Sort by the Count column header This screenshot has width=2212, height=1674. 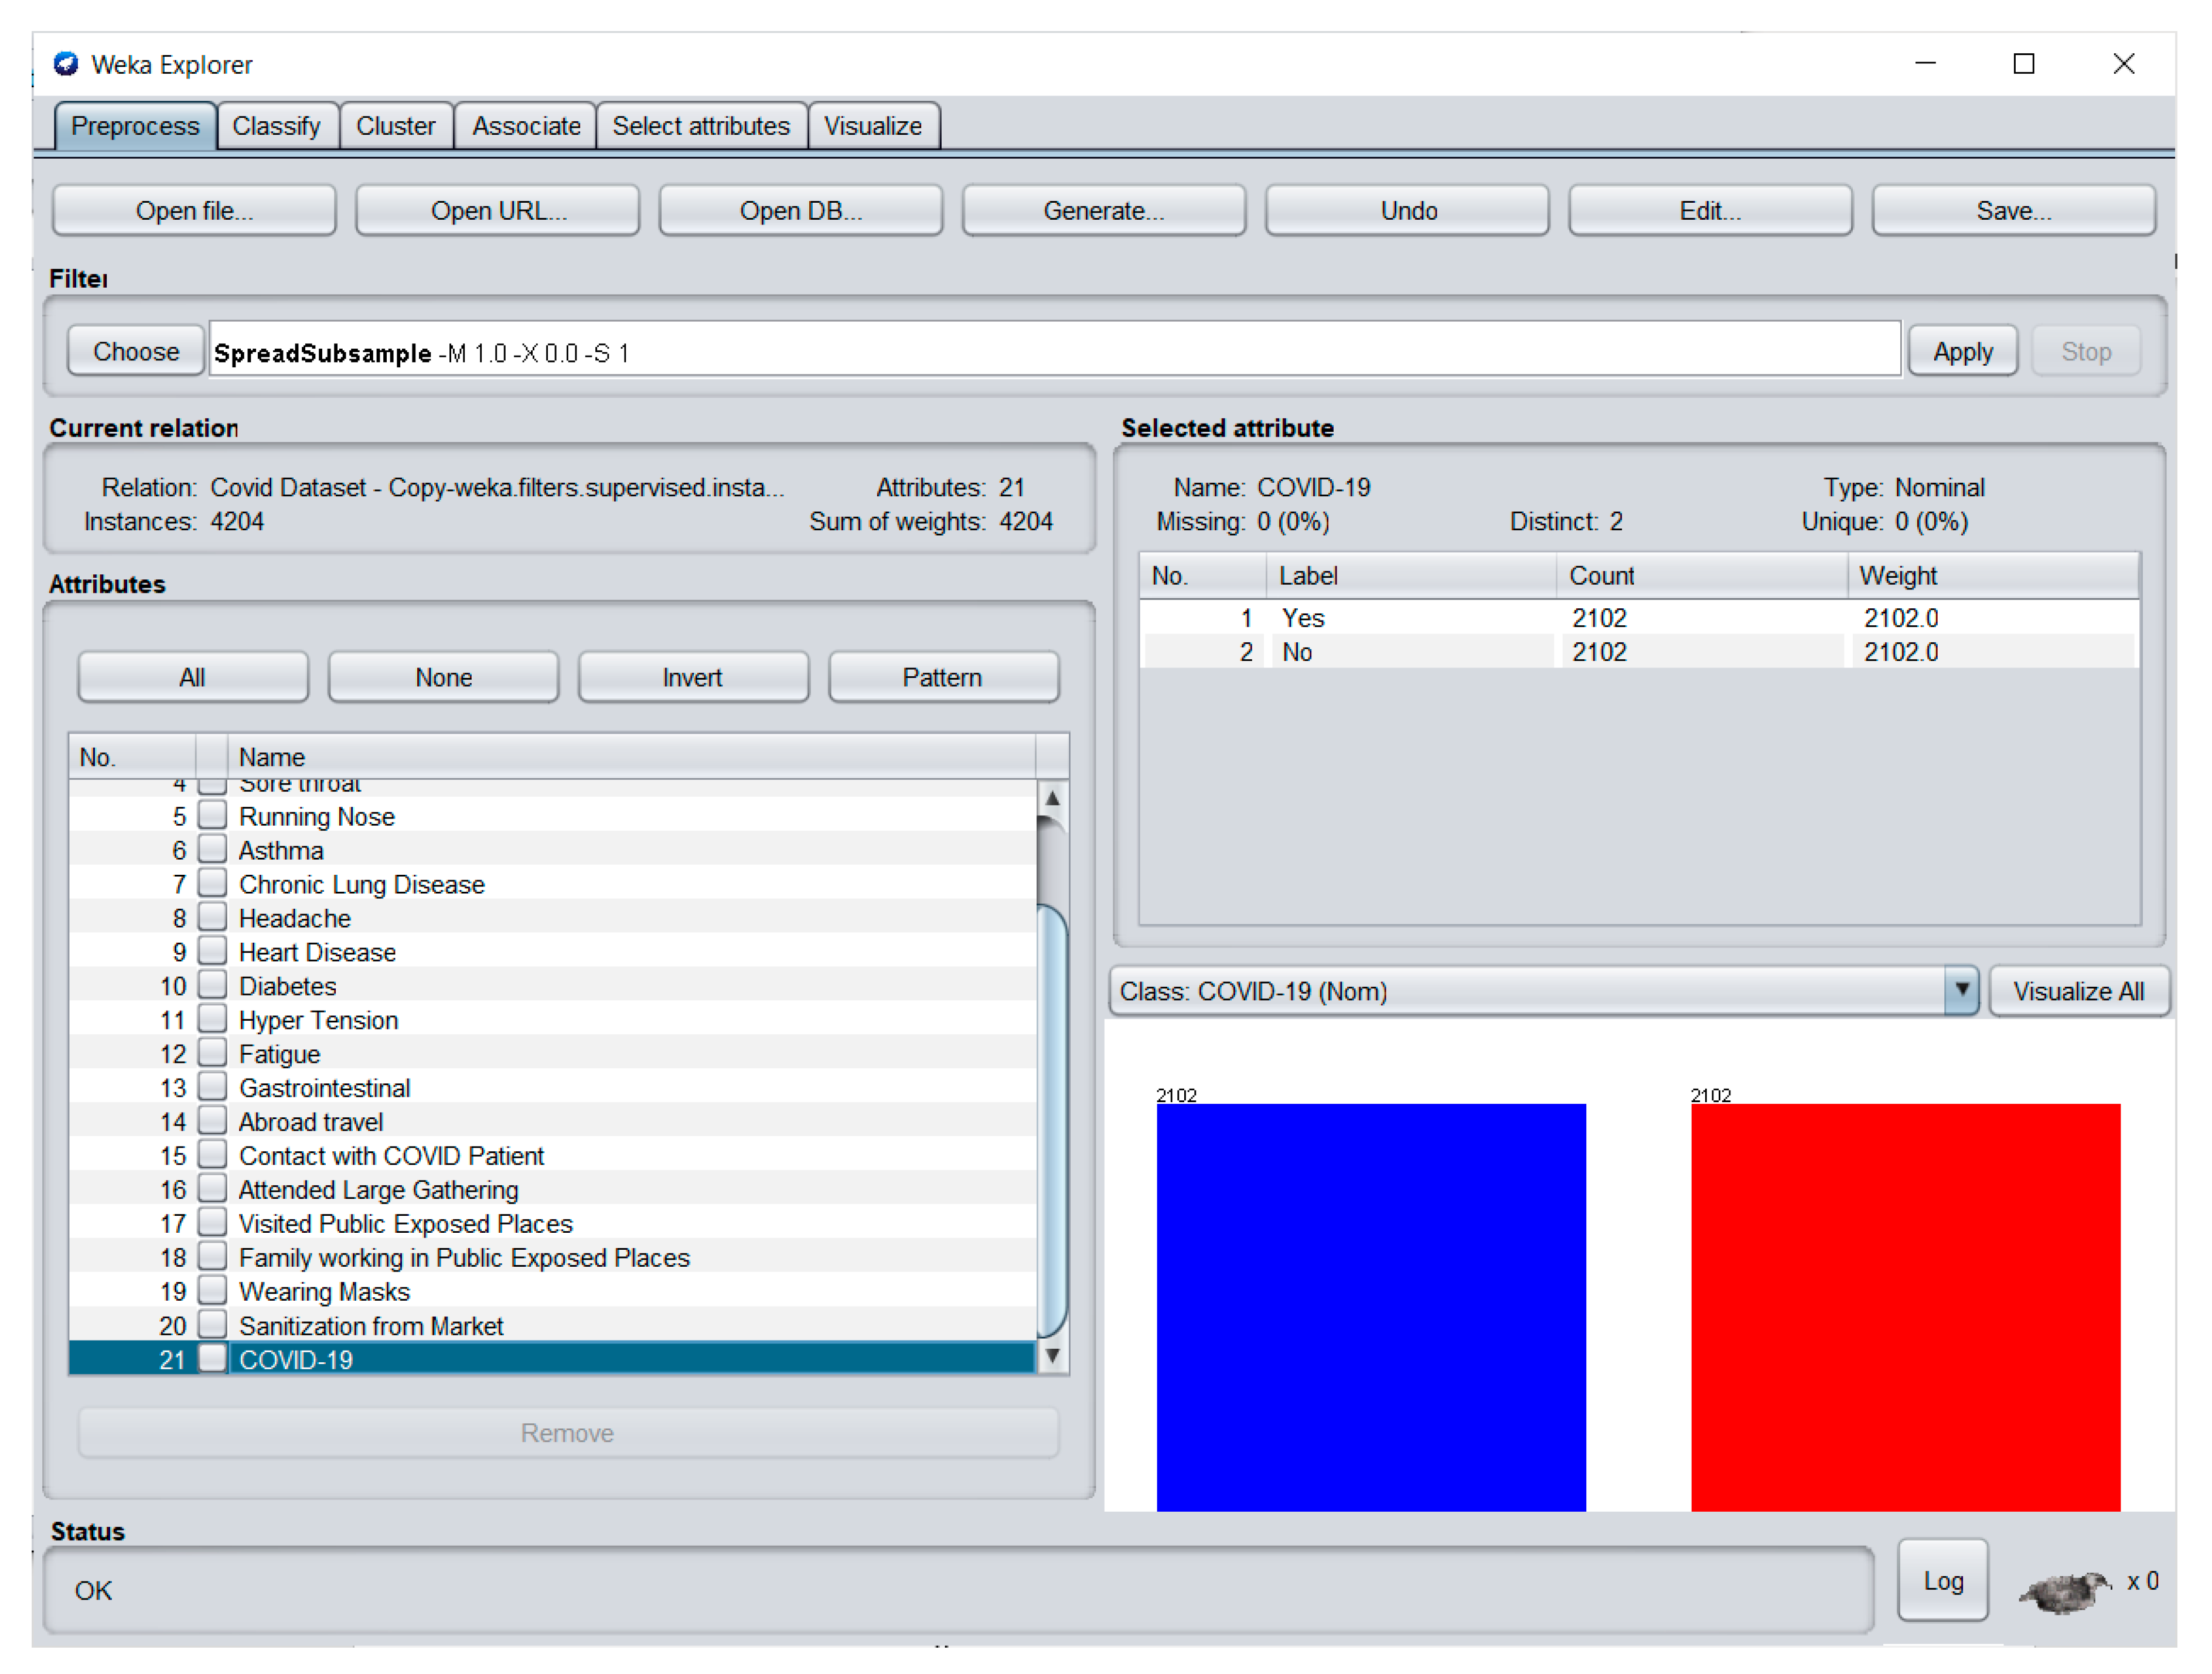1700,576
